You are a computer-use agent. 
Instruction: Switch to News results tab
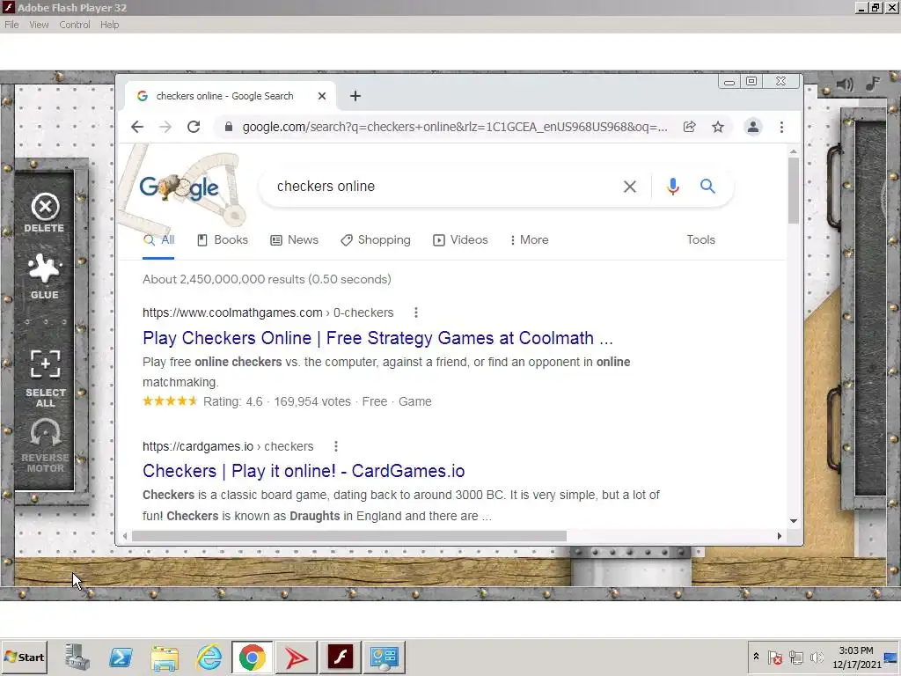tap(294, 240)
